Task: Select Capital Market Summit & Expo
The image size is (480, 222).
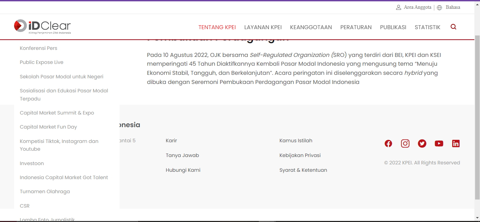Action: (57, 113)
